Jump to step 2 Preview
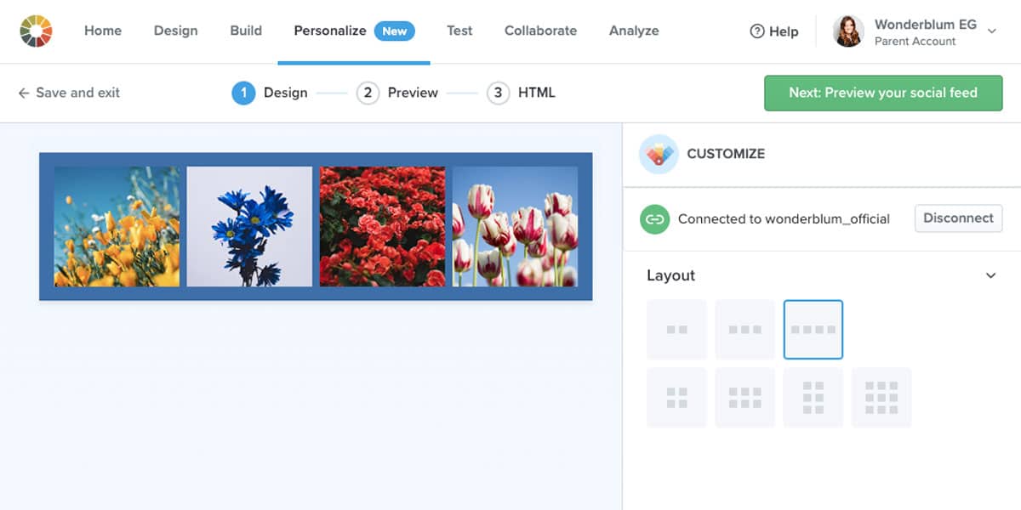The height and width of the screenshot is (510, 1021). (x=397, y=93)
